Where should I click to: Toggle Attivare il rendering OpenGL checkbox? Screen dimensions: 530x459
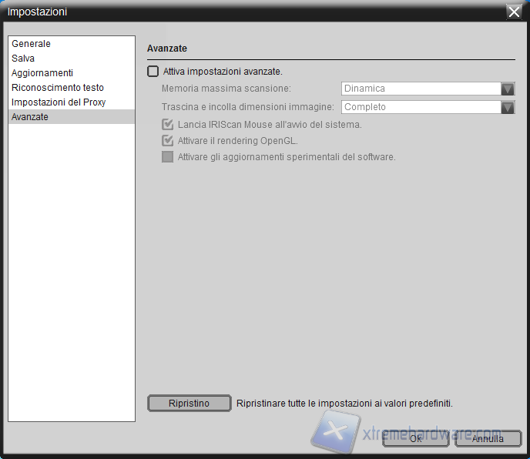coord(167,141)
